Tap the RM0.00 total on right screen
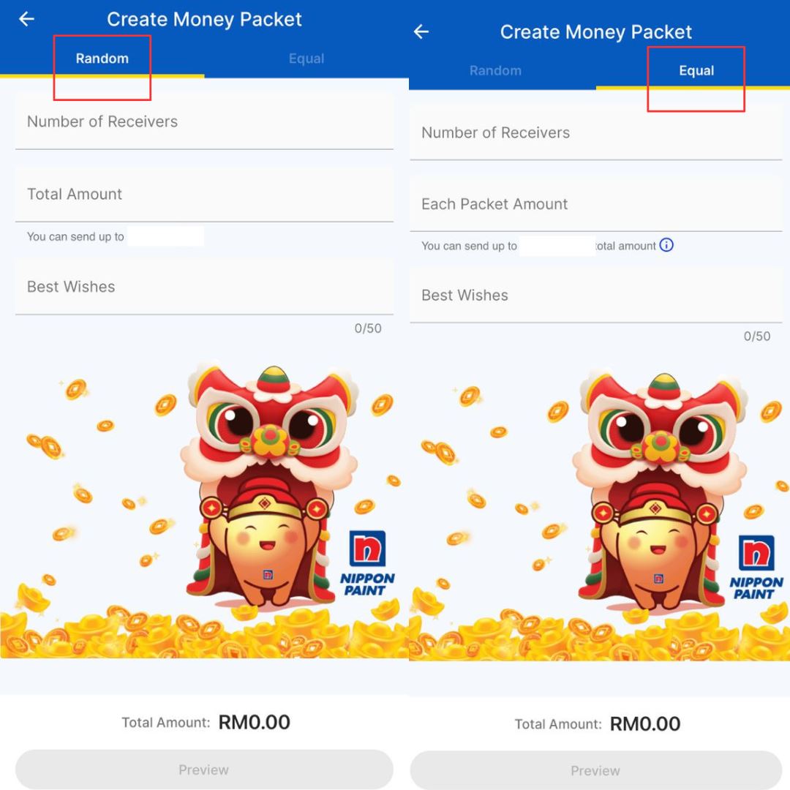This screenshot has width=790, height=790. pos(645,724)
